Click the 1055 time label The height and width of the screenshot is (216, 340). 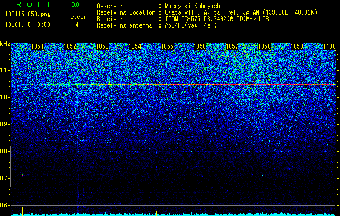click(167, 46)
